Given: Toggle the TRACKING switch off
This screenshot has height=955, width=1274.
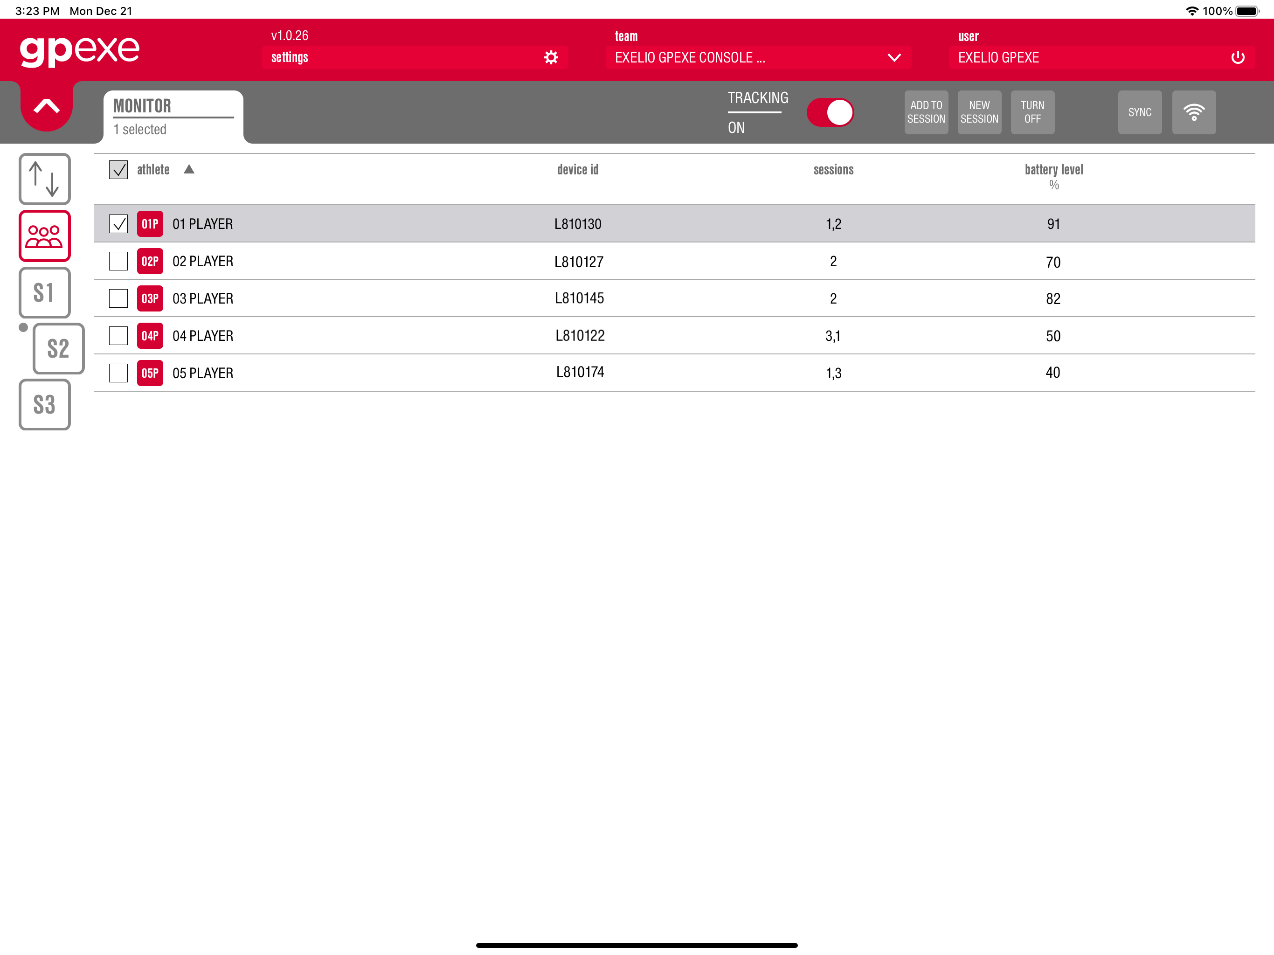Looking at the screenshot, I should tap(830, 112).
